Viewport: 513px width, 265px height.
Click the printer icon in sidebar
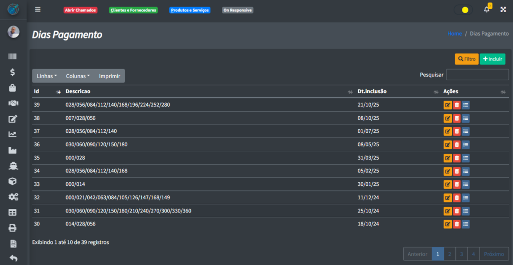pyautogui.click(x=13, y=228)
